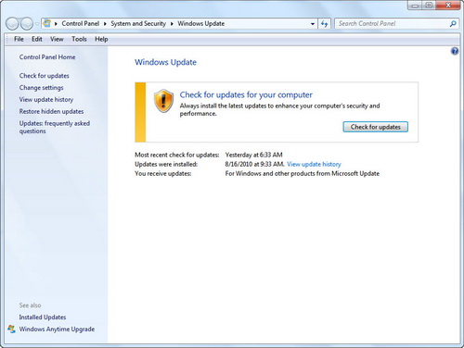The height and width of the screenshot is (348, 464).
Task: Open the View menu
Action: 57,39
